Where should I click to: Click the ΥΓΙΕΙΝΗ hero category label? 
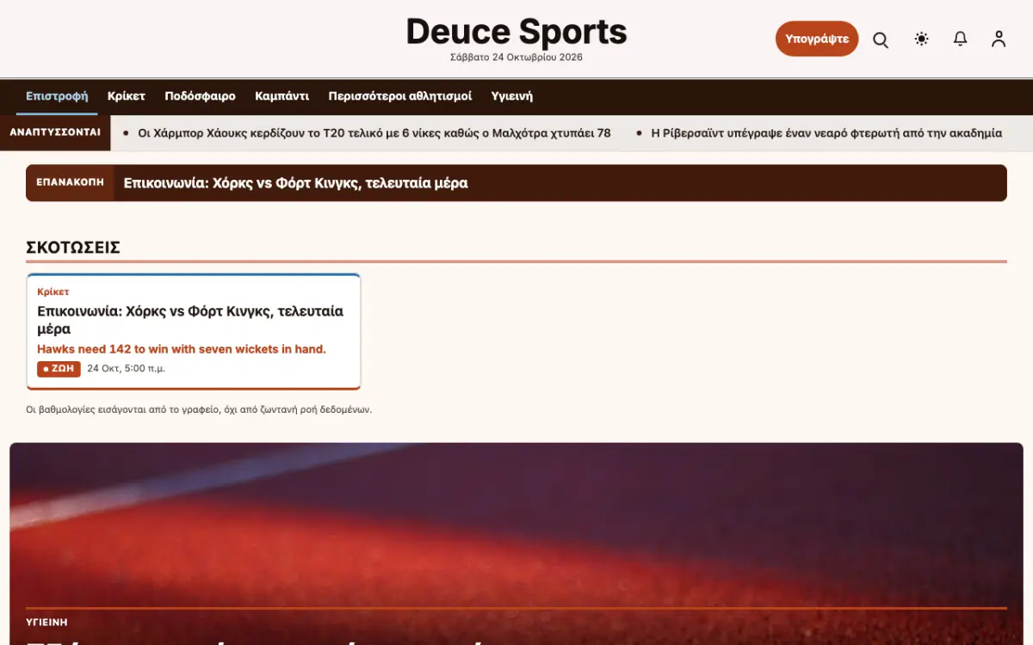pyautogui.click(x=46, y=622)
